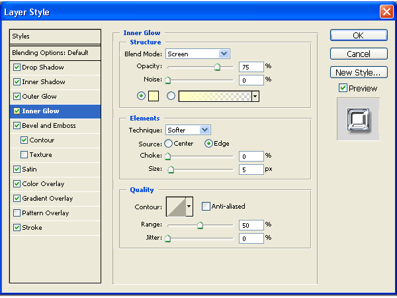Enable the Texture checkbox

(x=24, y=155)
